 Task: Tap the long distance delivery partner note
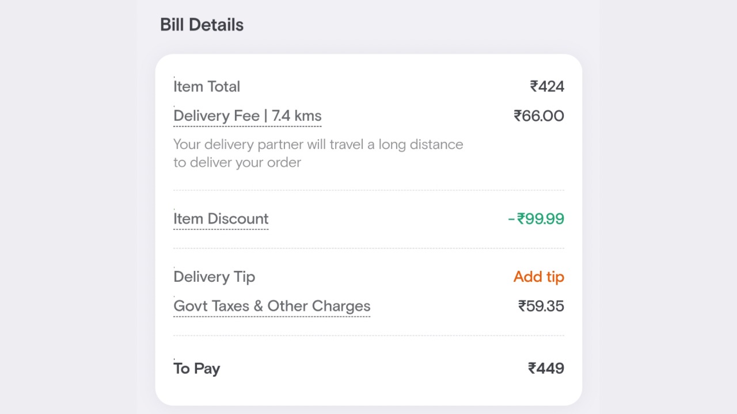pos(318,144)
